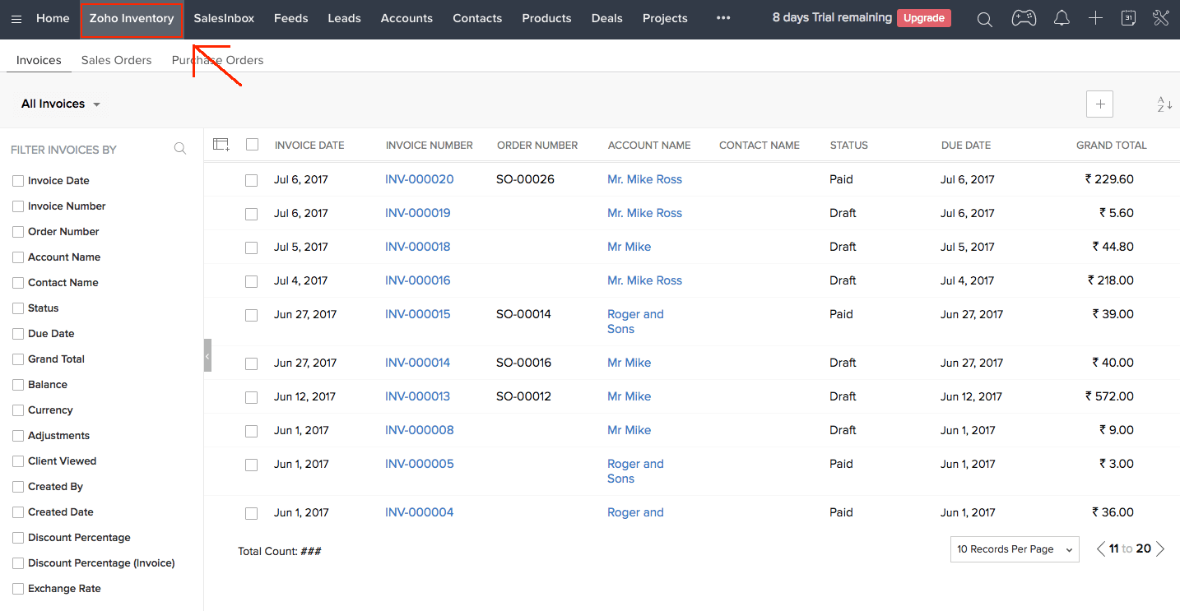Switch to the Invoices tab
Viewport: 1180px width, 611px height.
[x=39, y=60]
